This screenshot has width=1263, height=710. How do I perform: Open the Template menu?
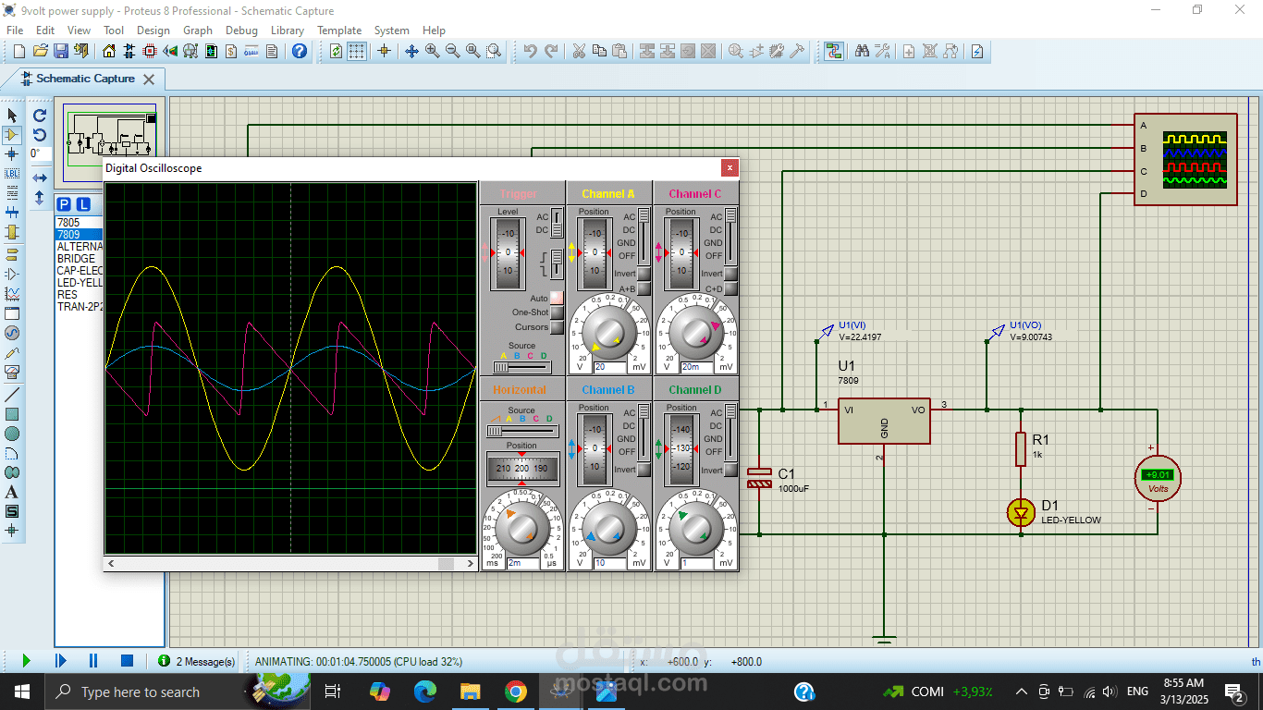[339, 30]
